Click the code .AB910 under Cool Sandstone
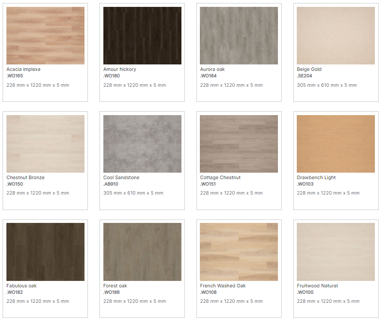This screenshot has width=383, height=323. 111,184
